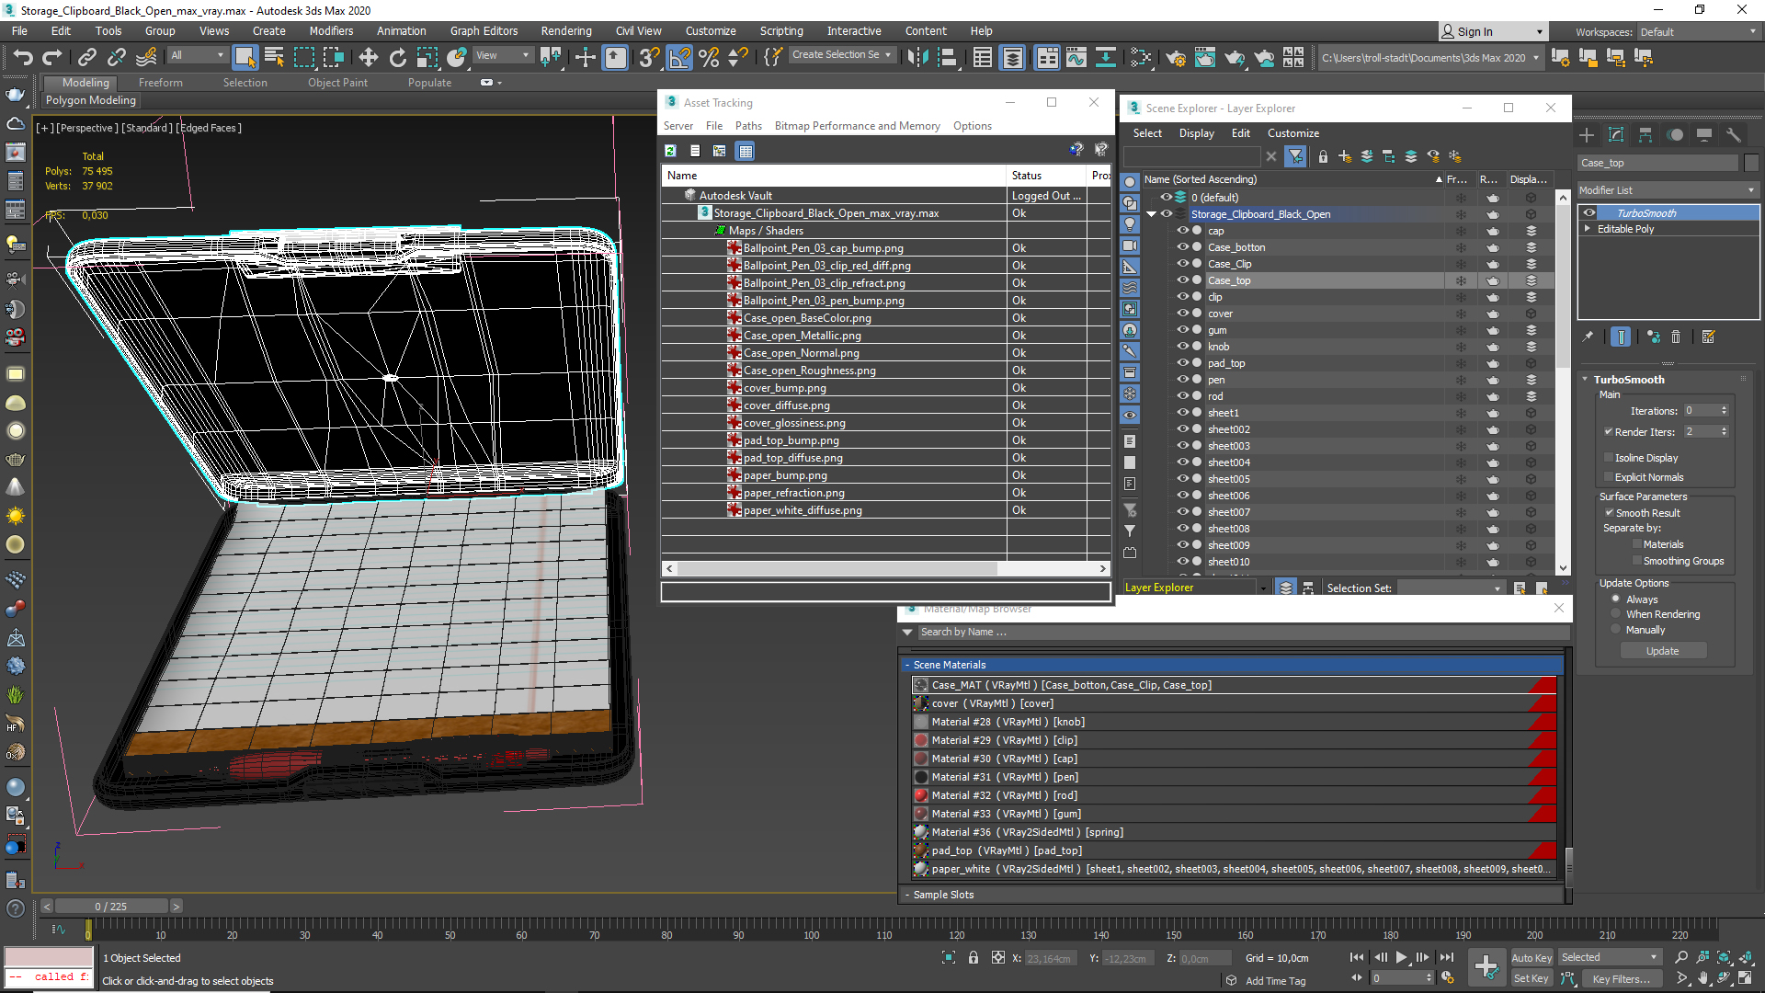
Task: Remove modifier from stack trash icon
Action: pyautogui.click(x=1676, y=337)
